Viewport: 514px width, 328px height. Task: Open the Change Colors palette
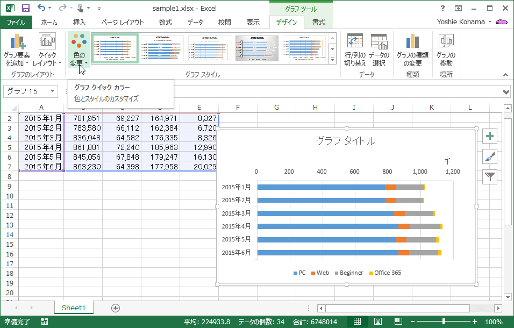click(78, 50)
